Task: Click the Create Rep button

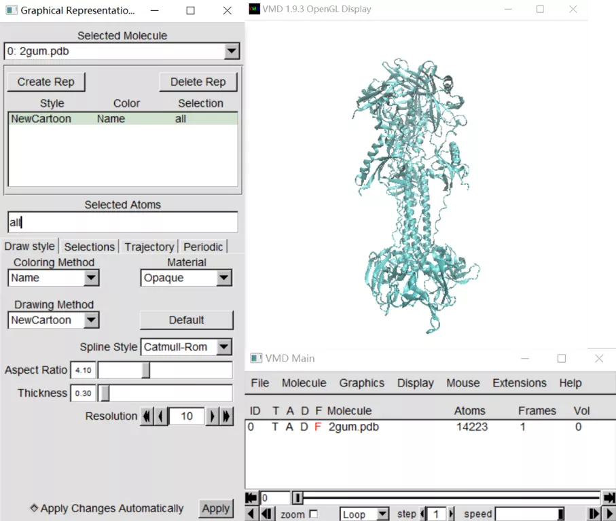Action: pos(46,82)
